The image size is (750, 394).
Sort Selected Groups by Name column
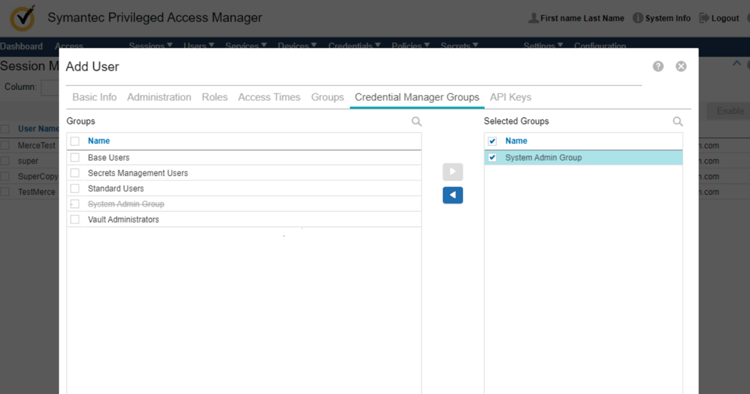tap(516, 141)
